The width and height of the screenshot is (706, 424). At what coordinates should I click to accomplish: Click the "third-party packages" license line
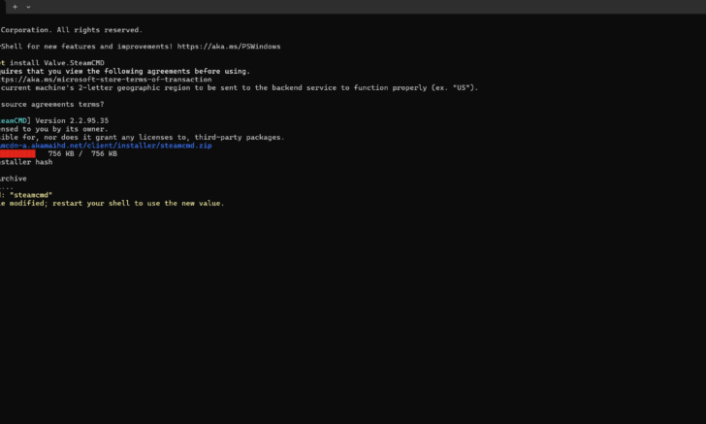[x=145, y=137]
